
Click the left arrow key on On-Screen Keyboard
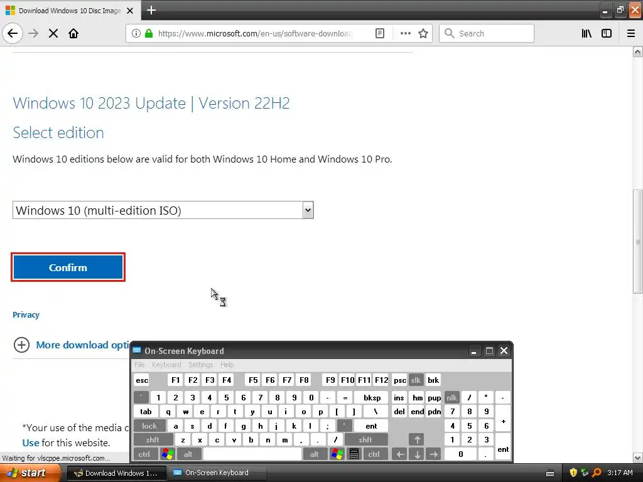400,454
